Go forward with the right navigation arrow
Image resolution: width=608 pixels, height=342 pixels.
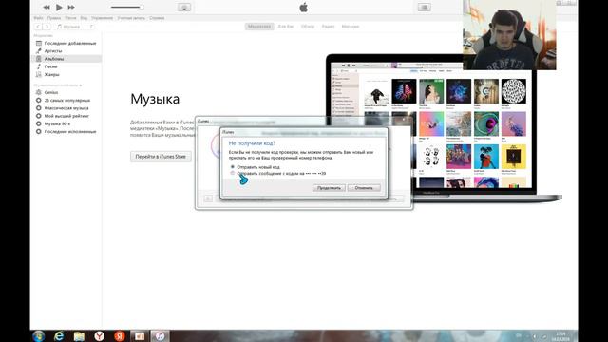tap(47, 27)
